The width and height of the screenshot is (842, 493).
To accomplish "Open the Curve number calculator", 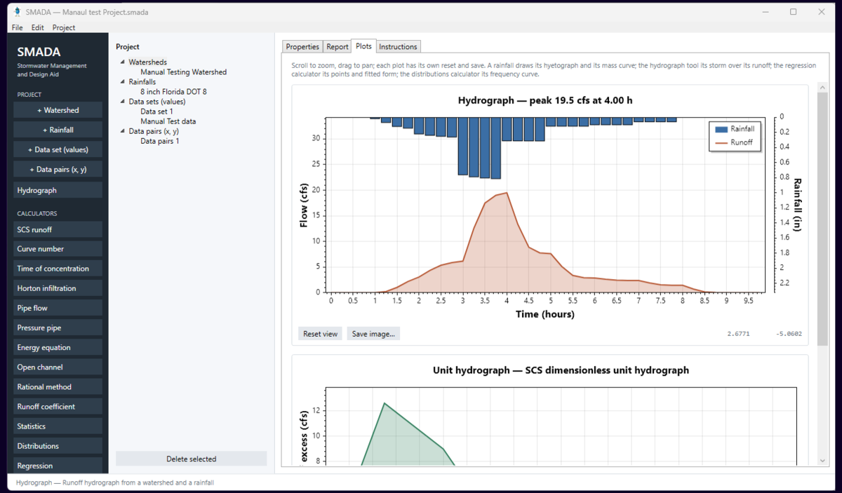I will coord(58,249).
